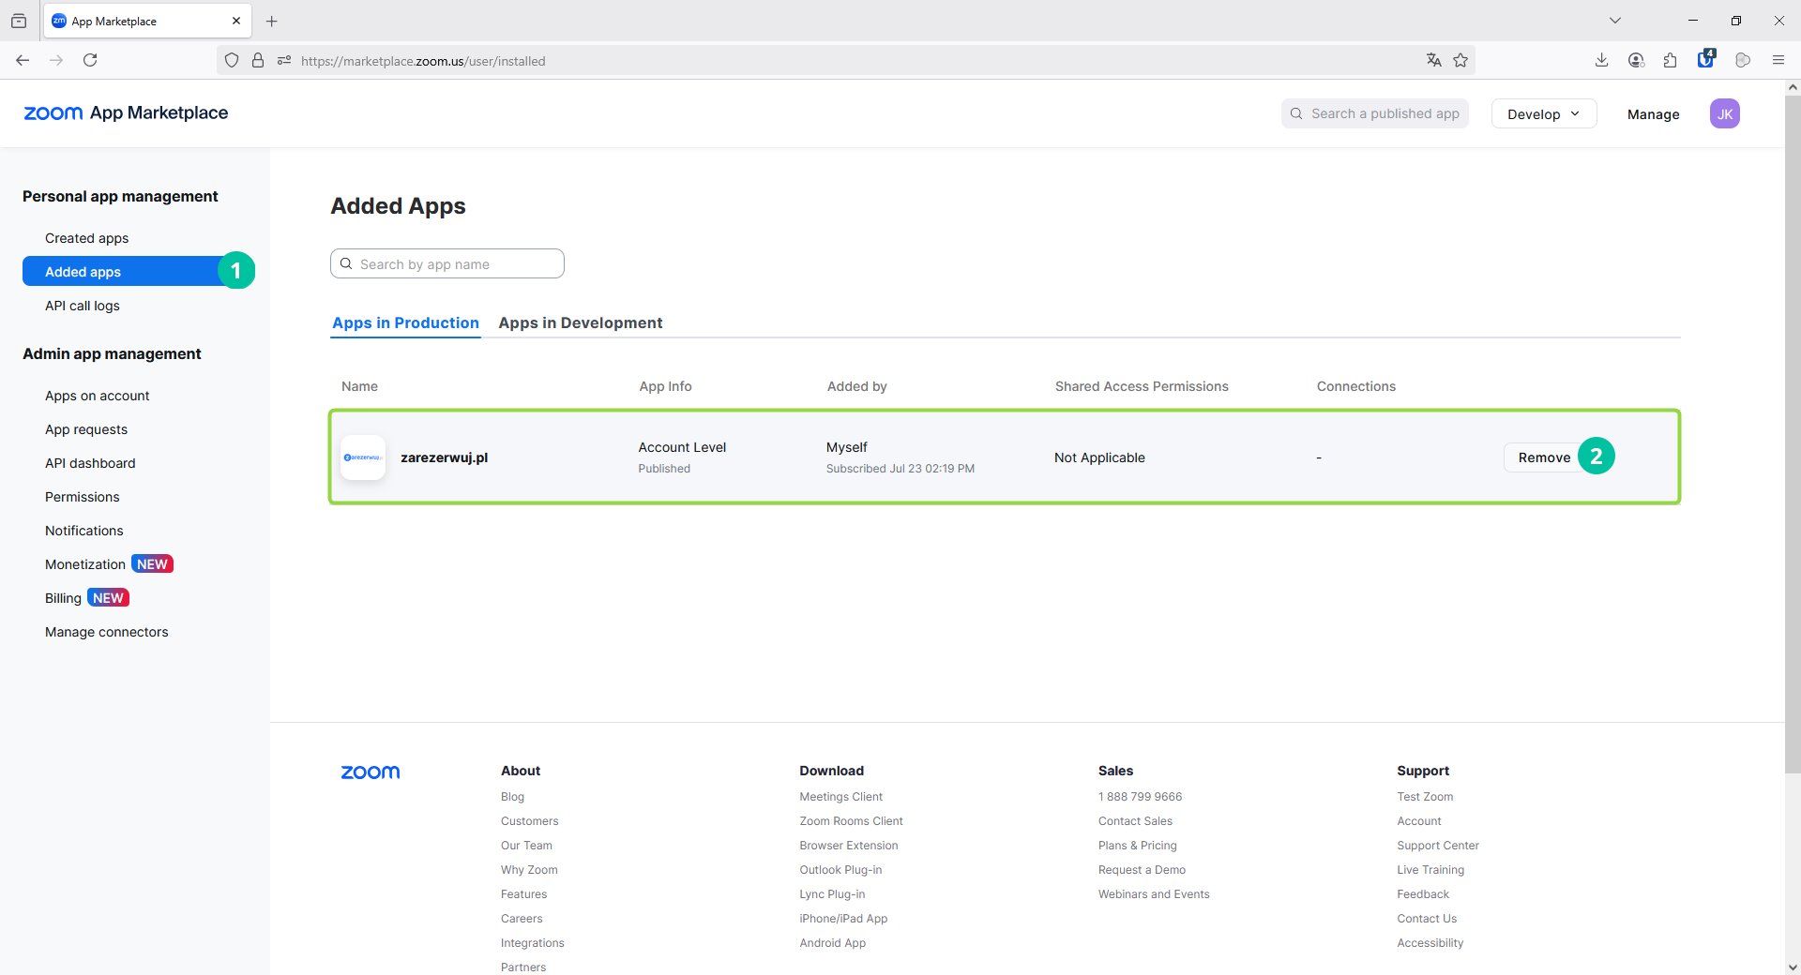Open the Android App footer link

[833, 943]
